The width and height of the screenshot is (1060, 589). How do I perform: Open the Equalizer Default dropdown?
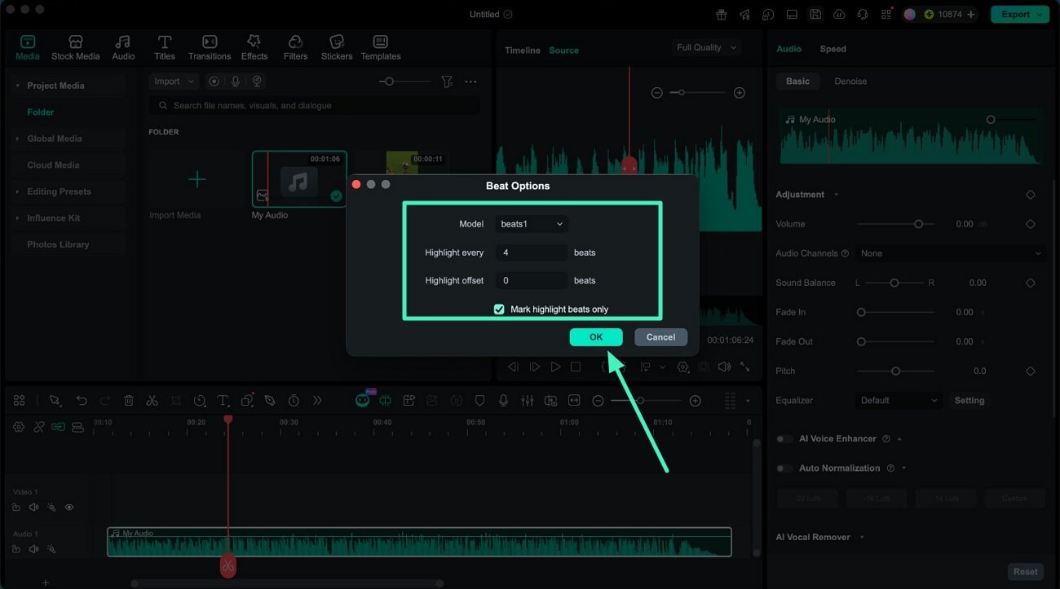899,401
